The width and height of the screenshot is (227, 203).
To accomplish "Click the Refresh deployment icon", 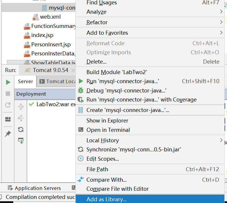I will click(21, 129).
